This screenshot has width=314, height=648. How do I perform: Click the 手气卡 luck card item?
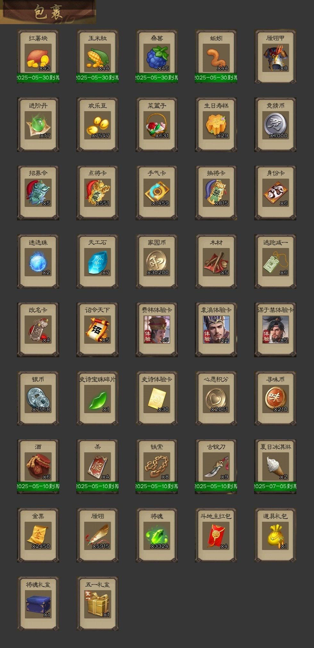click(157, 193)
